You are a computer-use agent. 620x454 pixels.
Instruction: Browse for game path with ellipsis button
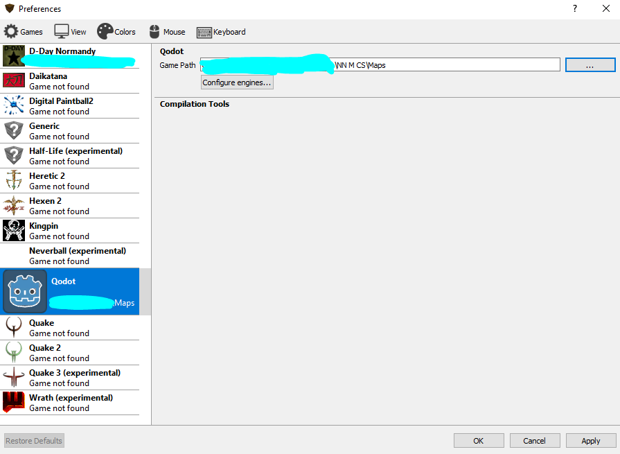590,65
